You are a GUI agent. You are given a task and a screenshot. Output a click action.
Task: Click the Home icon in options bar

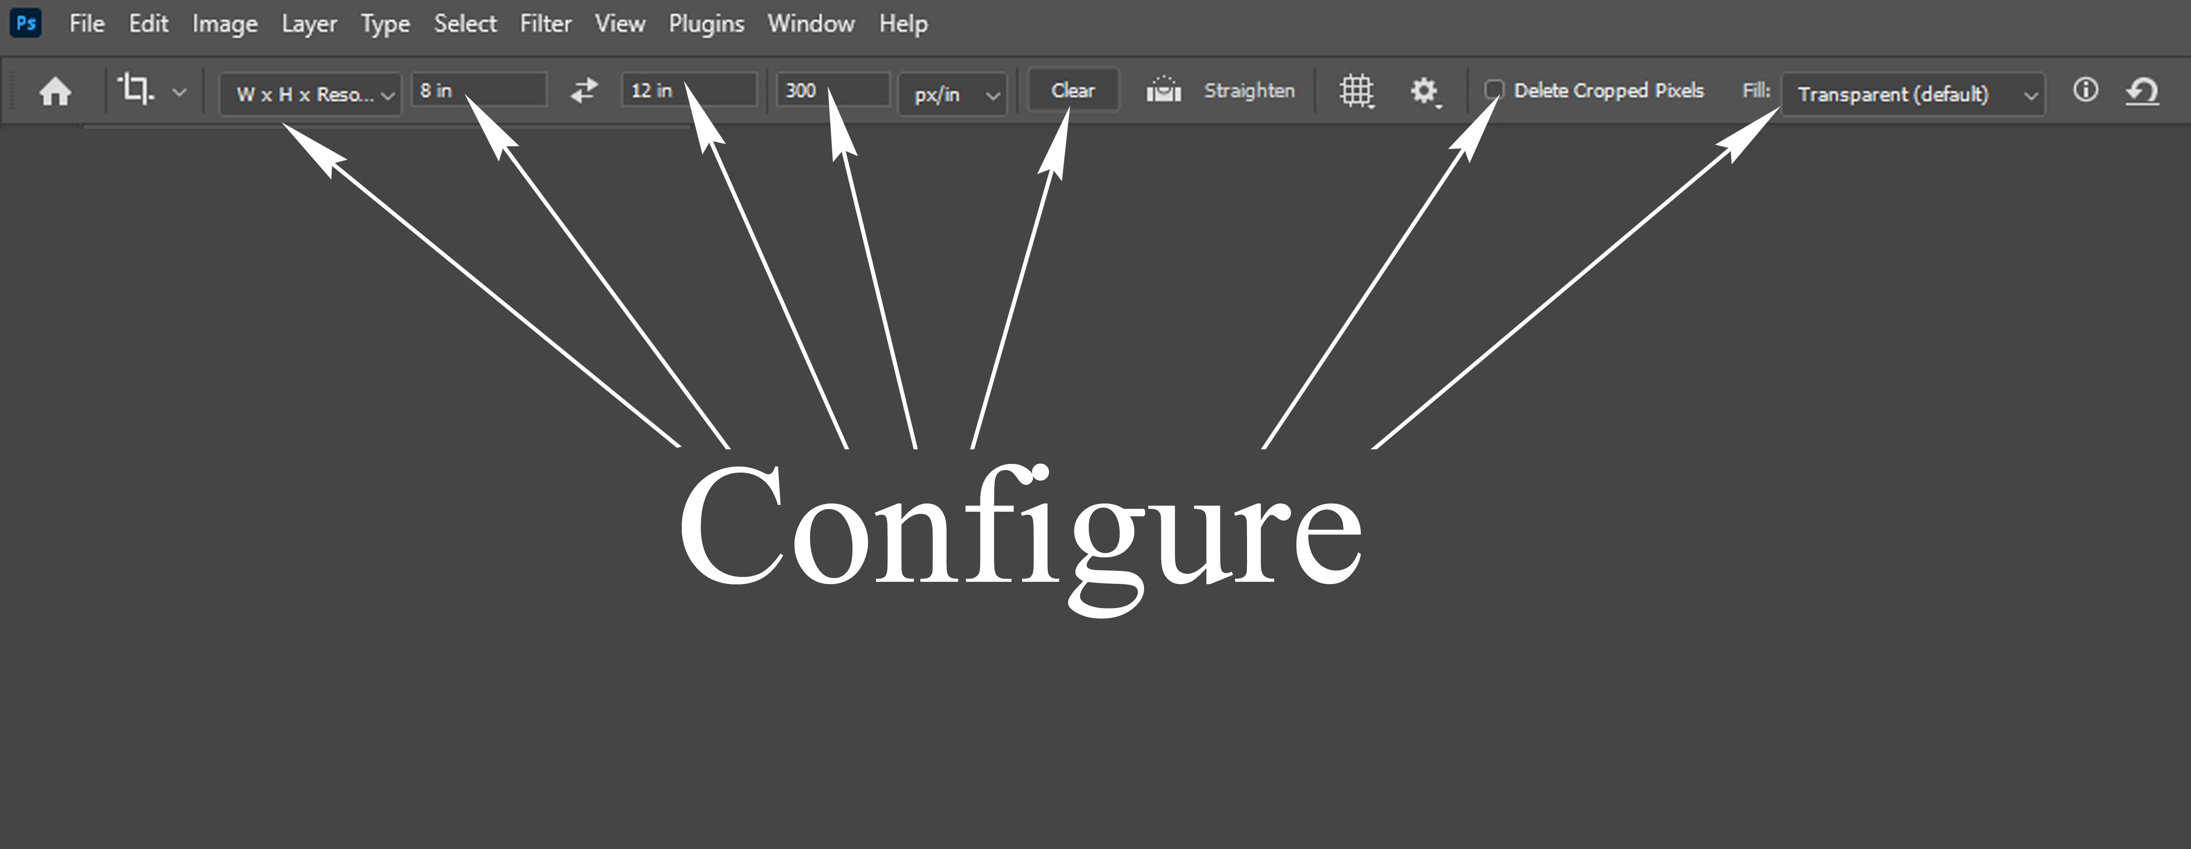coord(55,91)
